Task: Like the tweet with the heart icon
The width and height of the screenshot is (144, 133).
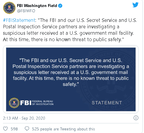Action: [6, 129]
